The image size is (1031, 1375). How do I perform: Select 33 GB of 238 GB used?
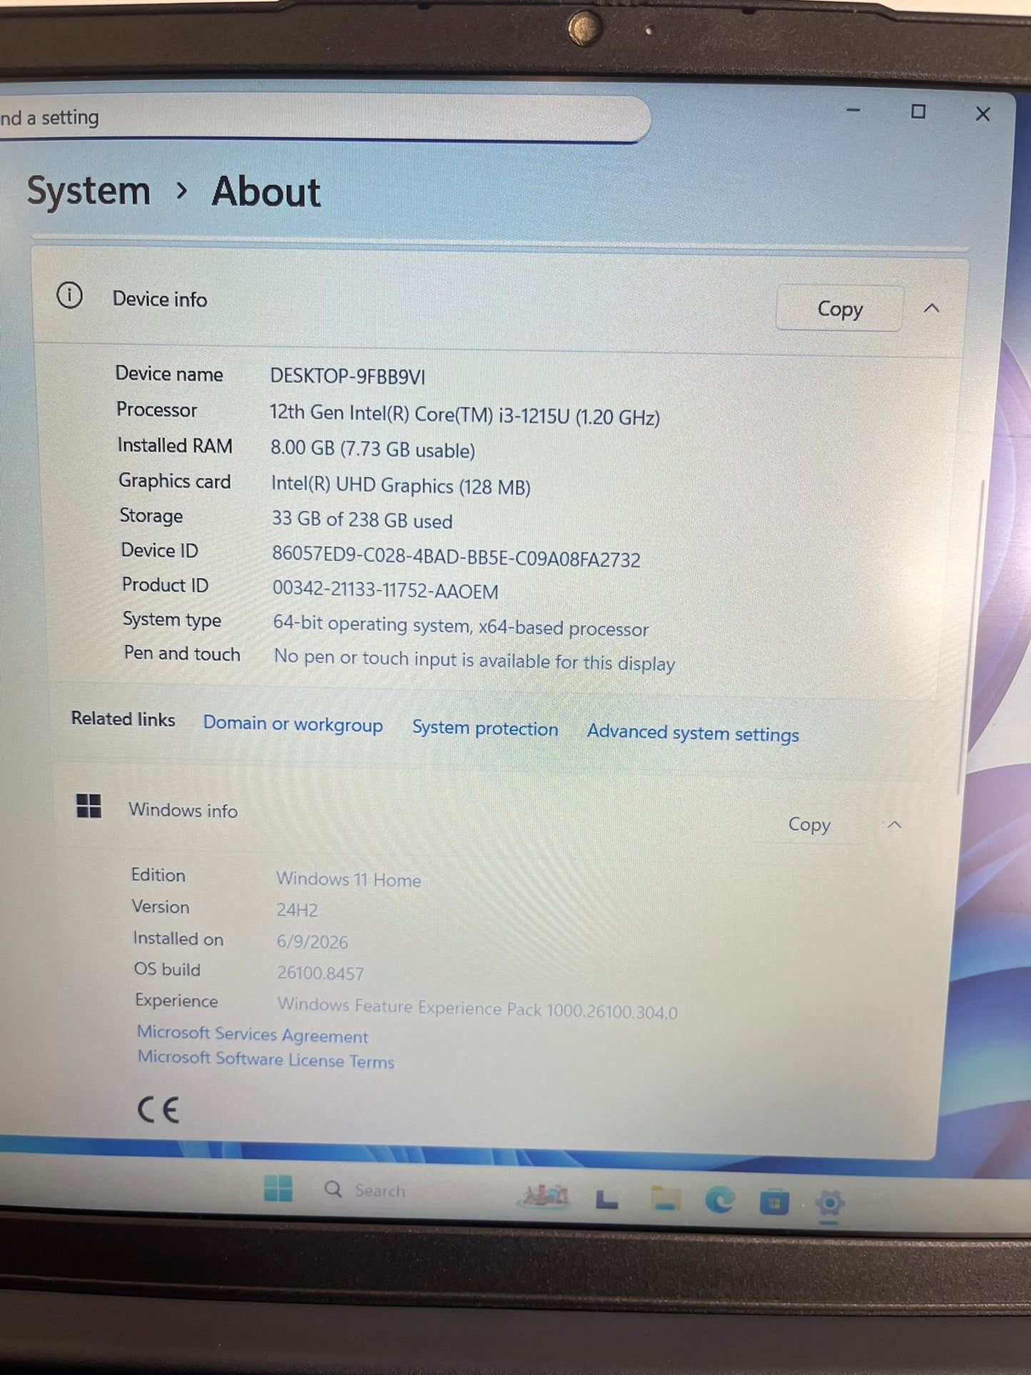[362, 519]
